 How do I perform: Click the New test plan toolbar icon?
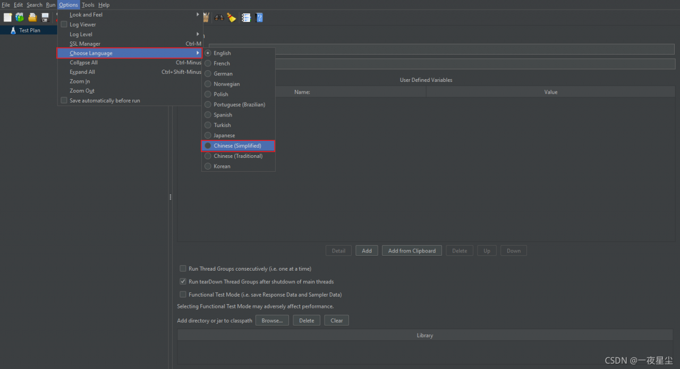(7, 18)
